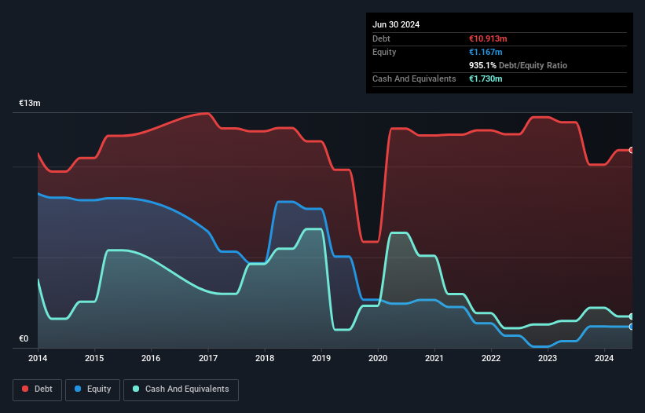Toggle the Equity legend button
Screen dimensions: 645x413
point(93,389)
